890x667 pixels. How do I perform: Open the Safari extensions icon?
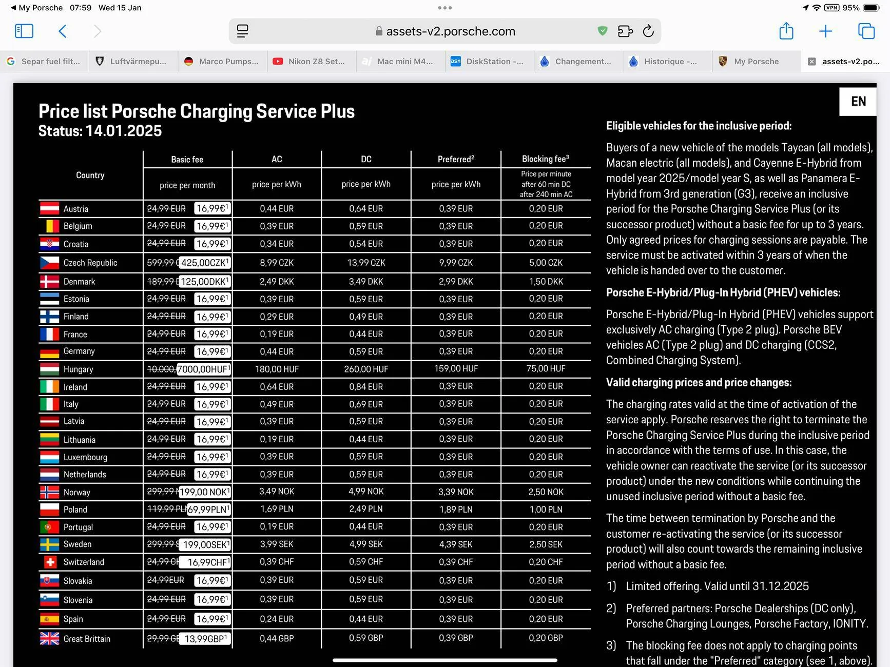pyautogui.click(x=625, y=31)
